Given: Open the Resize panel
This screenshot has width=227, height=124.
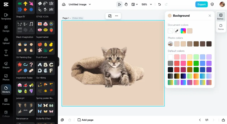Looking at the screenshot, I should pyautogui.click(x=221, y=27).
